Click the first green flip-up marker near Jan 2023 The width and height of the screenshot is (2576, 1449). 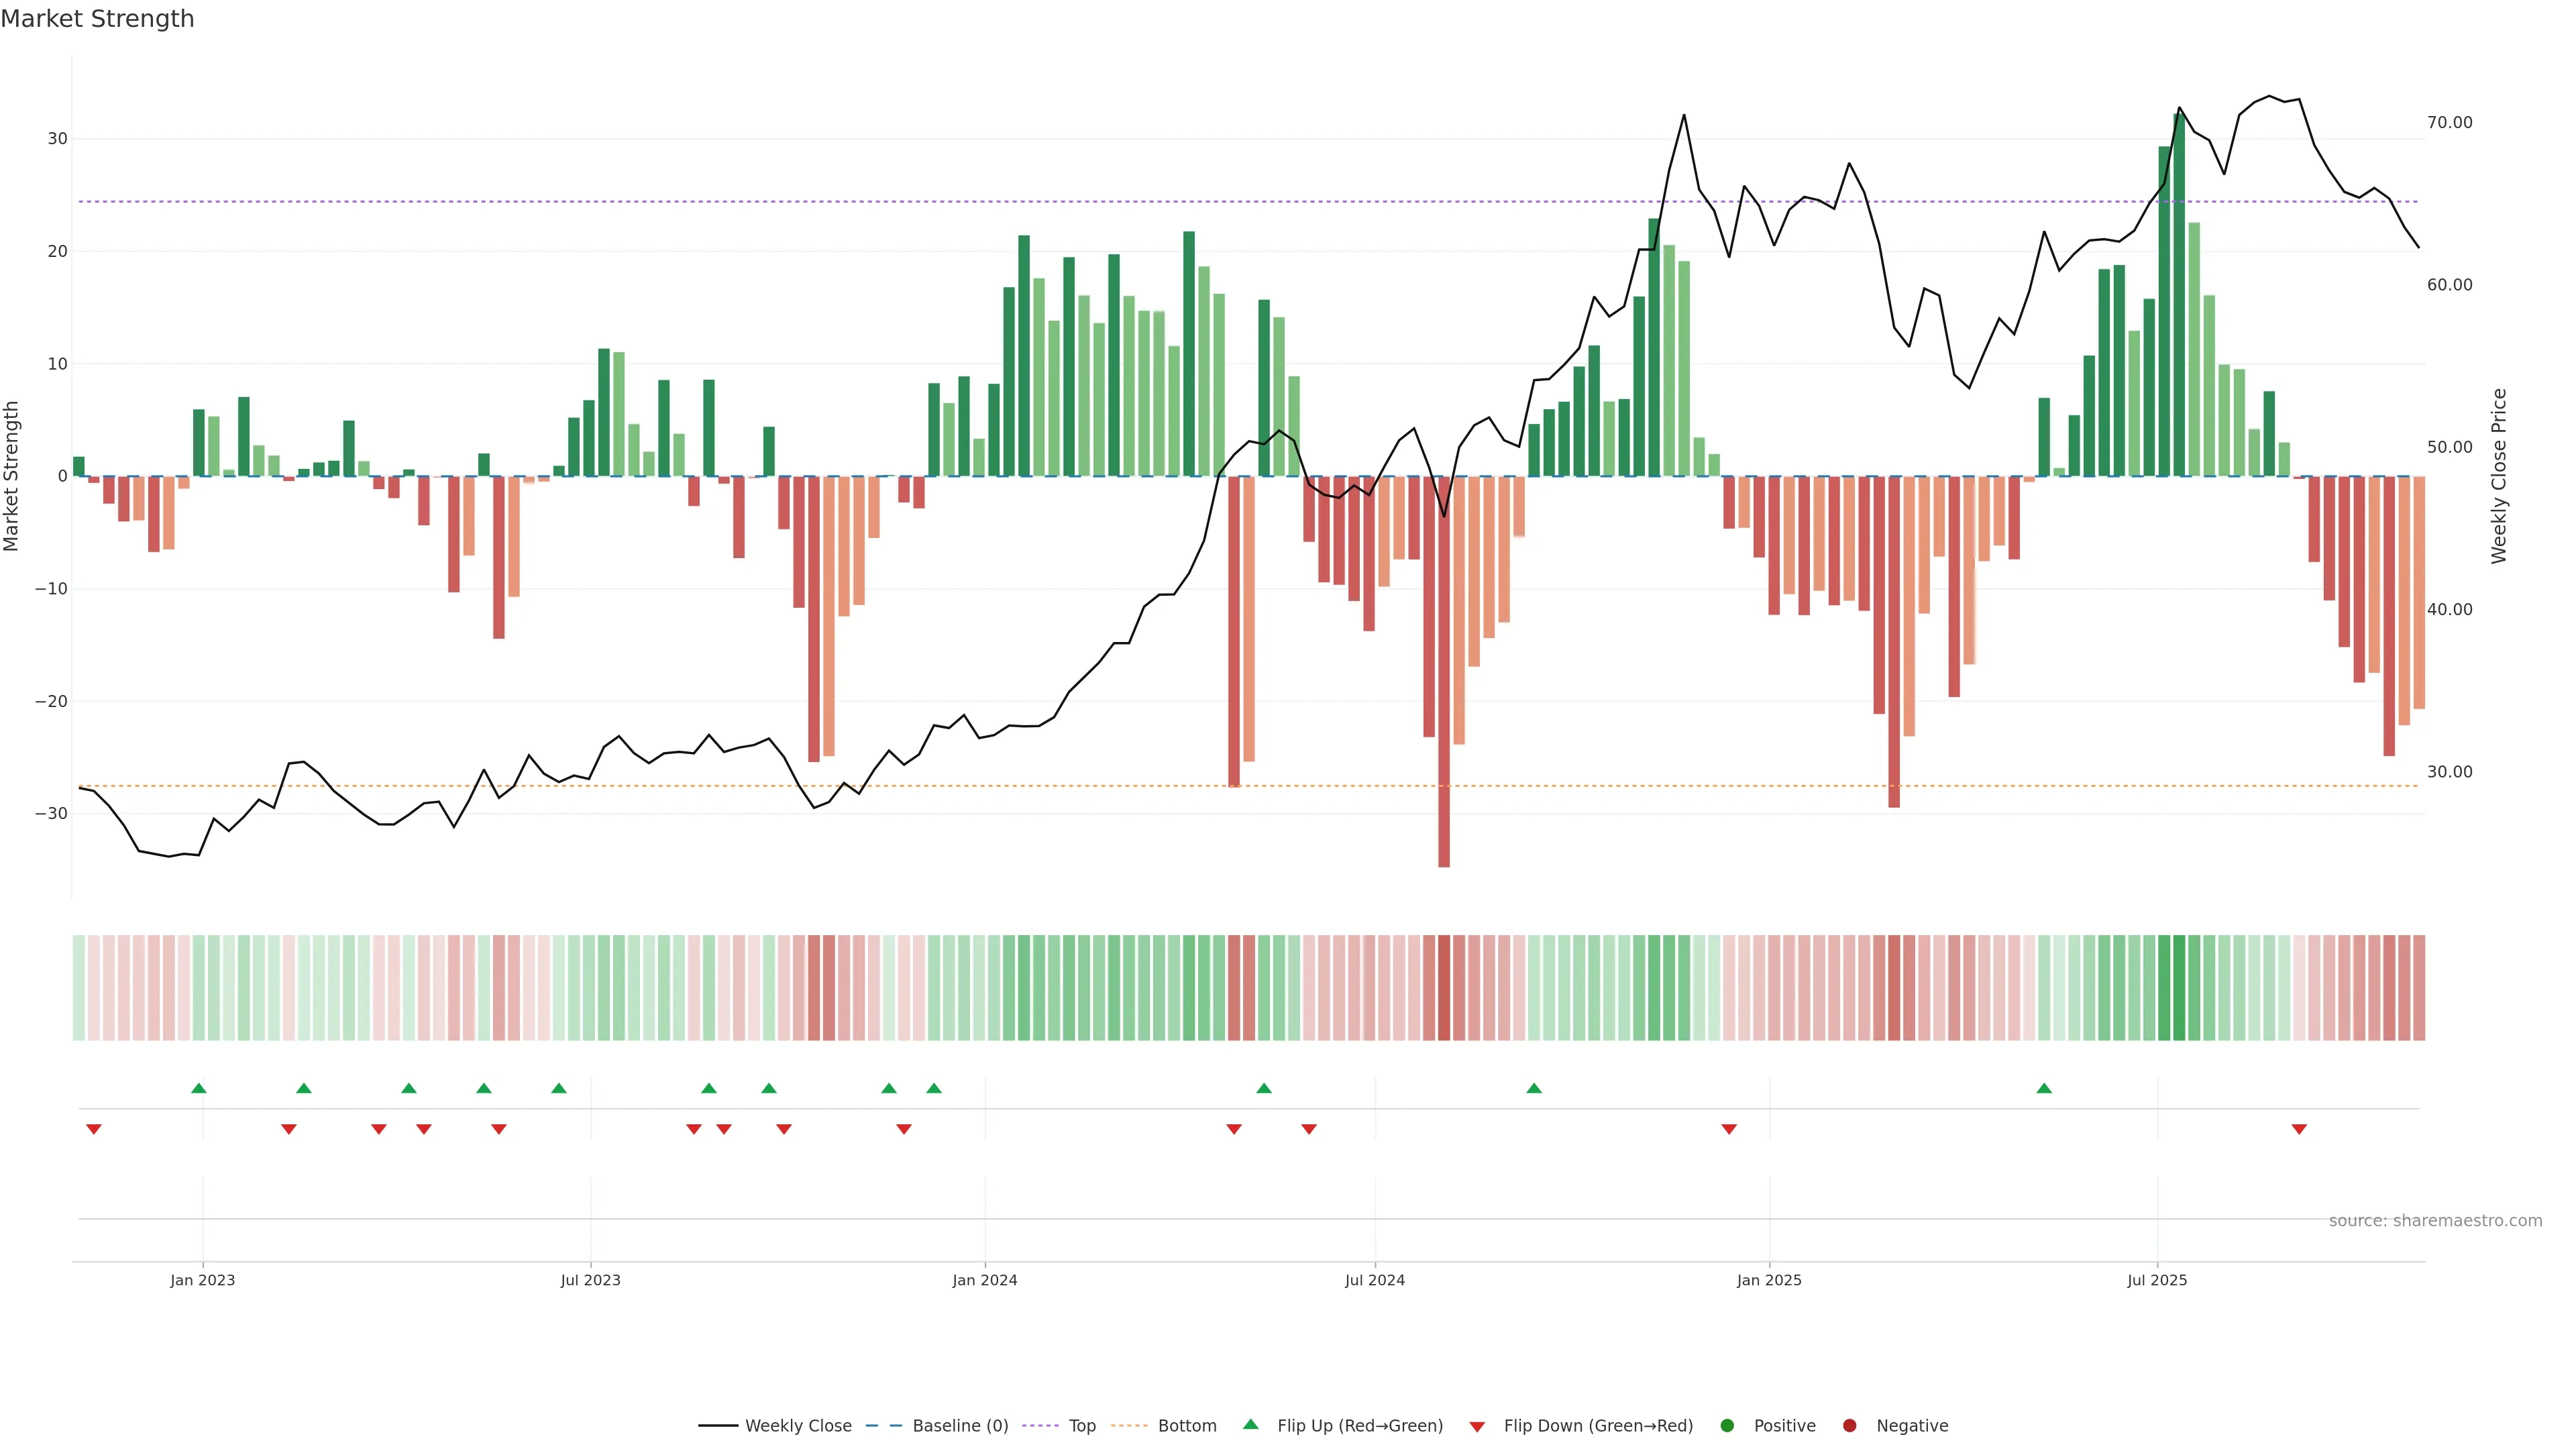198,1088
